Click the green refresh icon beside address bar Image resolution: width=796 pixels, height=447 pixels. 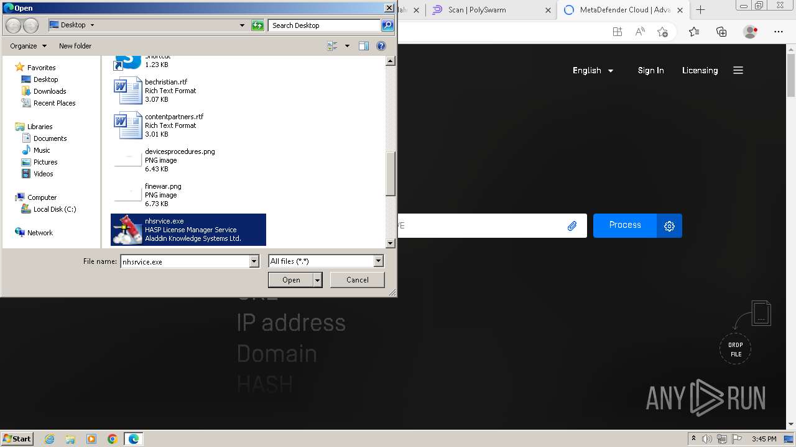[257, 25]
